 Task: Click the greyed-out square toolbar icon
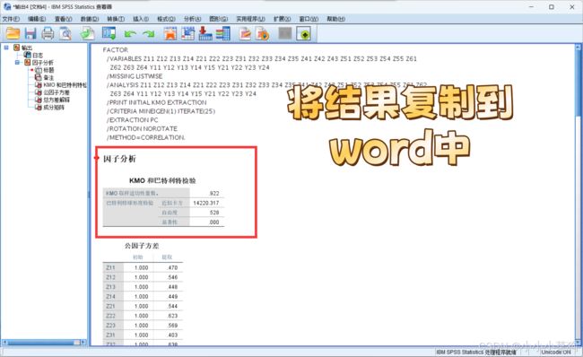pos(285,33)
